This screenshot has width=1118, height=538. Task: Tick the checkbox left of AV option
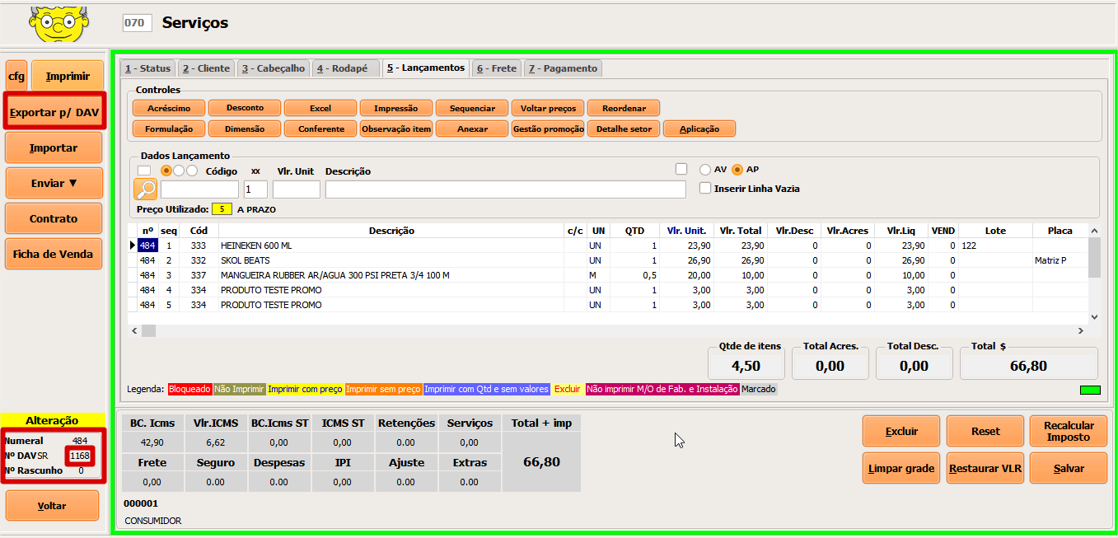tap(681, 170)
